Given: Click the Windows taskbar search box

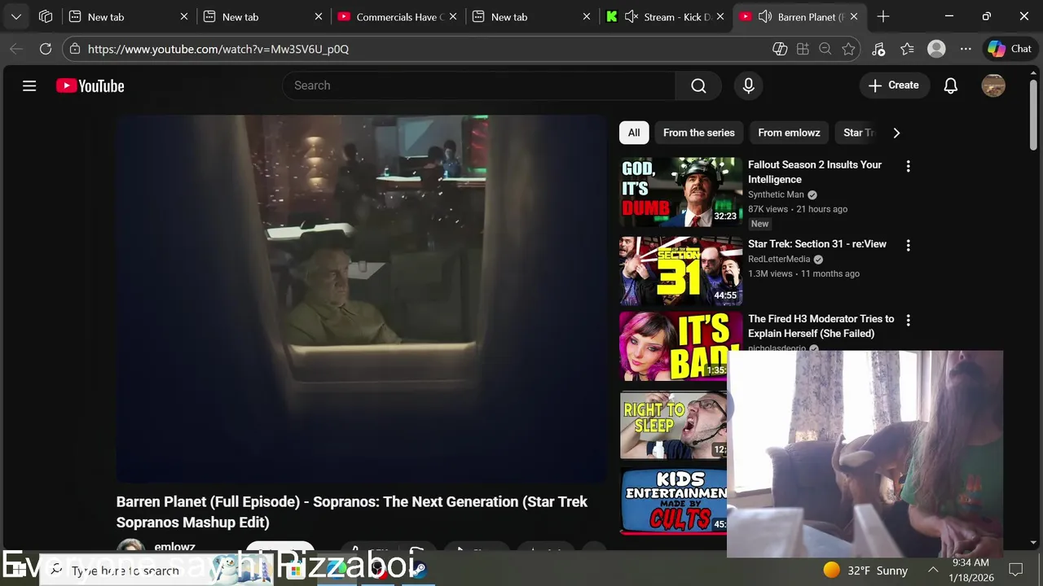Looking at the screenshot, I should (155, 571).
